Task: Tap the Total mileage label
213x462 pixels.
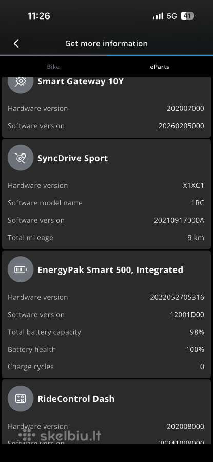Action: pos(30,238)
